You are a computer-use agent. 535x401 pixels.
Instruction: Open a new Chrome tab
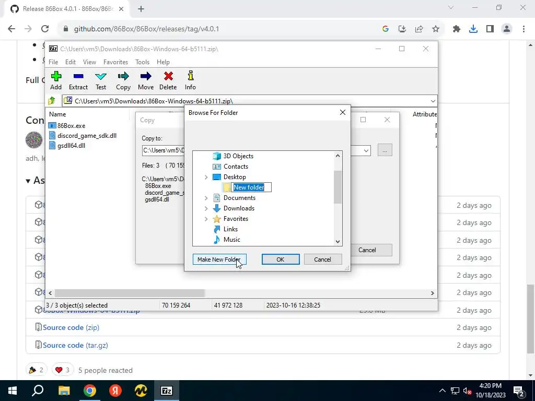coord(141,9)
